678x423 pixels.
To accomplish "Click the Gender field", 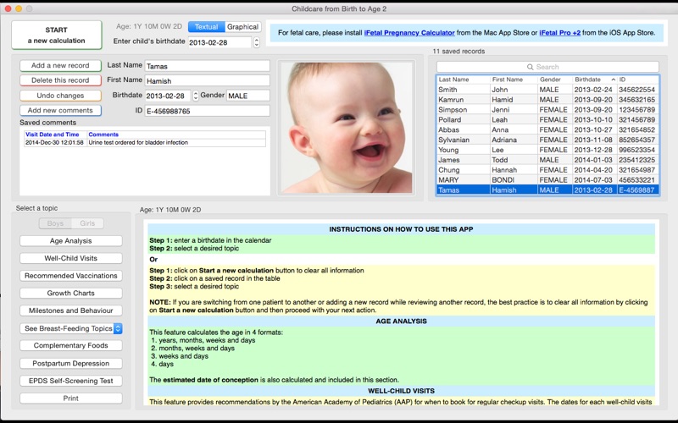I will [248, 96].
